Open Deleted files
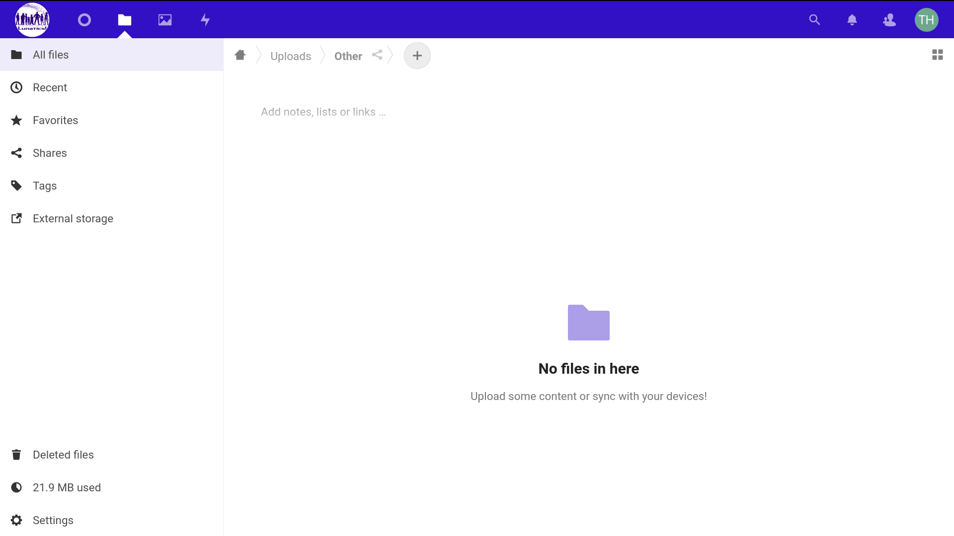 point(63,455)
